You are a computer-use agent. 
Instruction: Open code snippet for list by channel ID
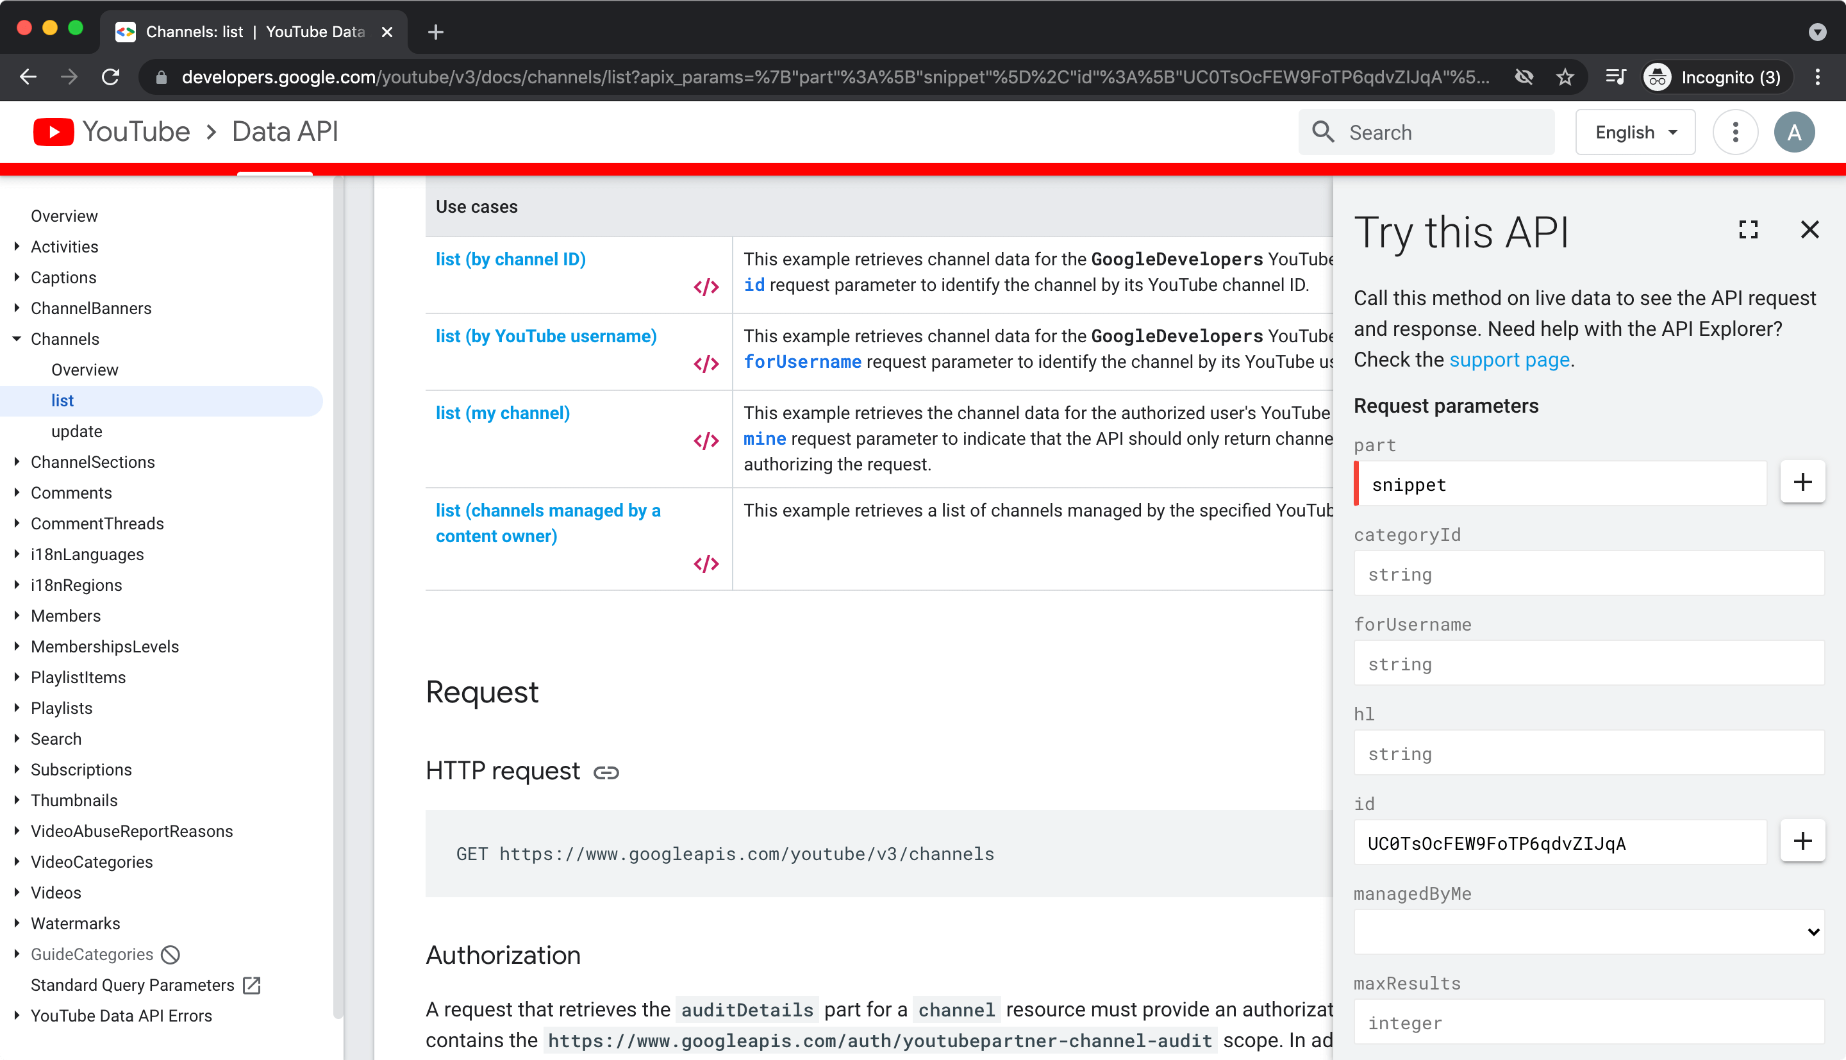point(706,287)
